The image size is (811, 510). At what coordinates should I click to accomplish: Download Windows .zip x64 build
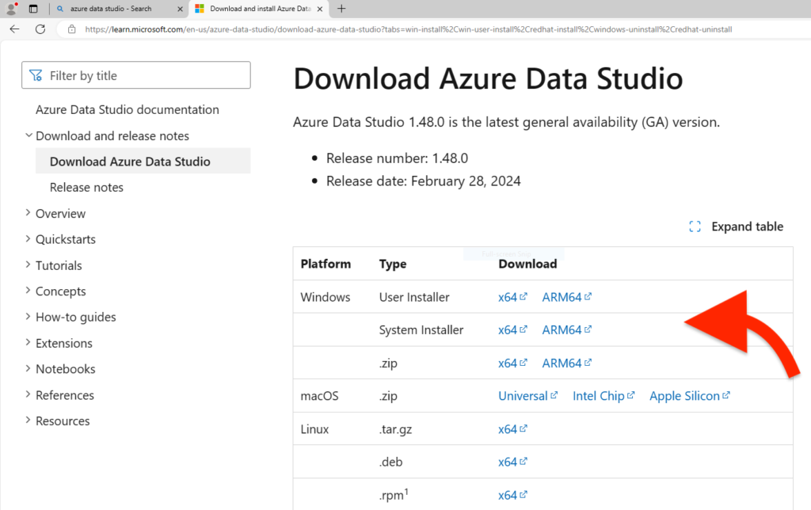512,363
